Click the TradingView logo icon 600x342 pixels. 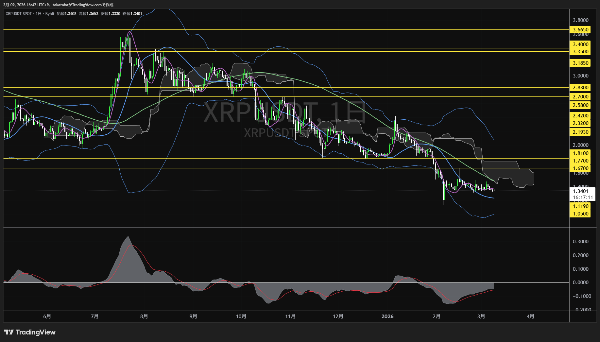coord(9,332)
